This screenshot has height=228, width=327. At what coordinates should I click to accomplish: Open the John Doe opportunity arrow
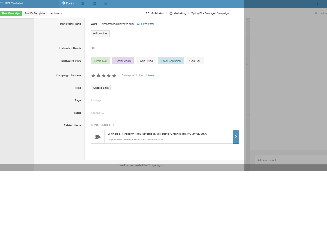236,137
